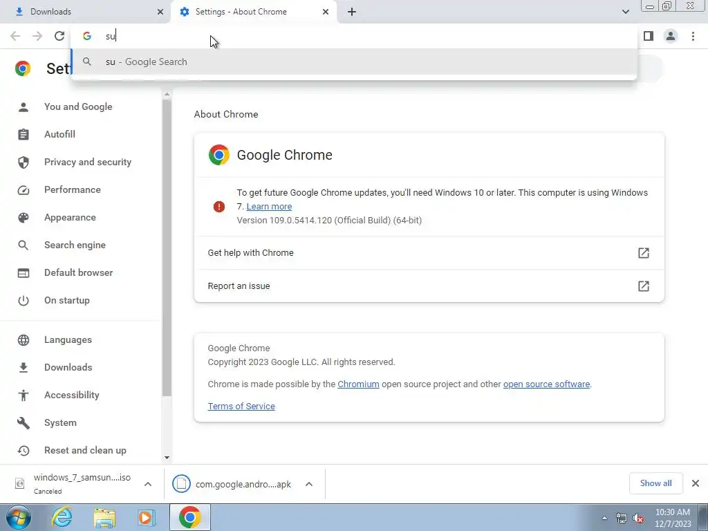Close the Downloads tab
Image resolution: width=708 pixels, height=531 pixels.
tap(160, 12)
